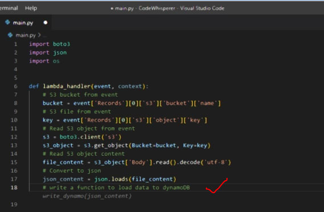
Task: Expand the breadcrumb chevron after main.py
Action: coord(39,35)
